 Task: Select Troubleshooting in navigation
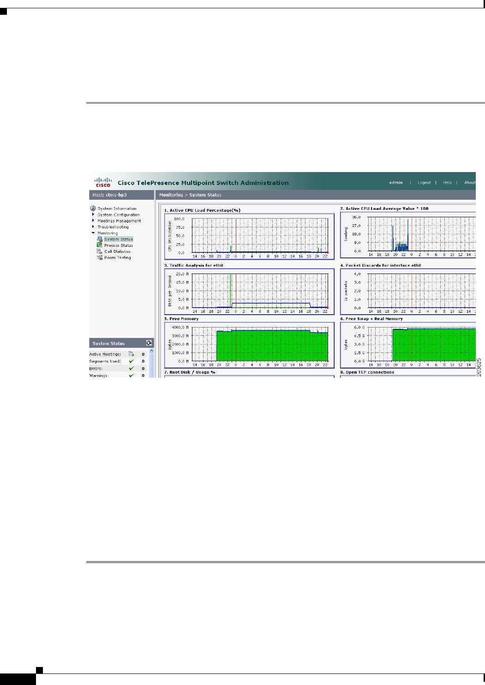(113, 227)
